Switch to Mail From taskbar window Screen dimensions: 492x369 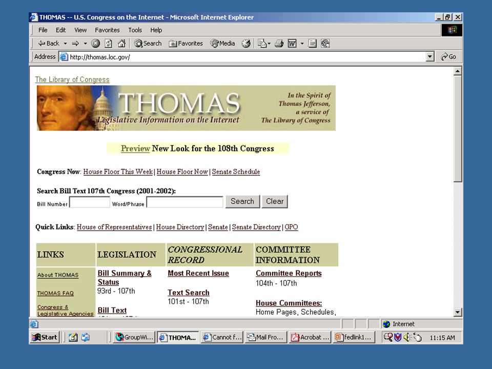[x=266, y=337]
